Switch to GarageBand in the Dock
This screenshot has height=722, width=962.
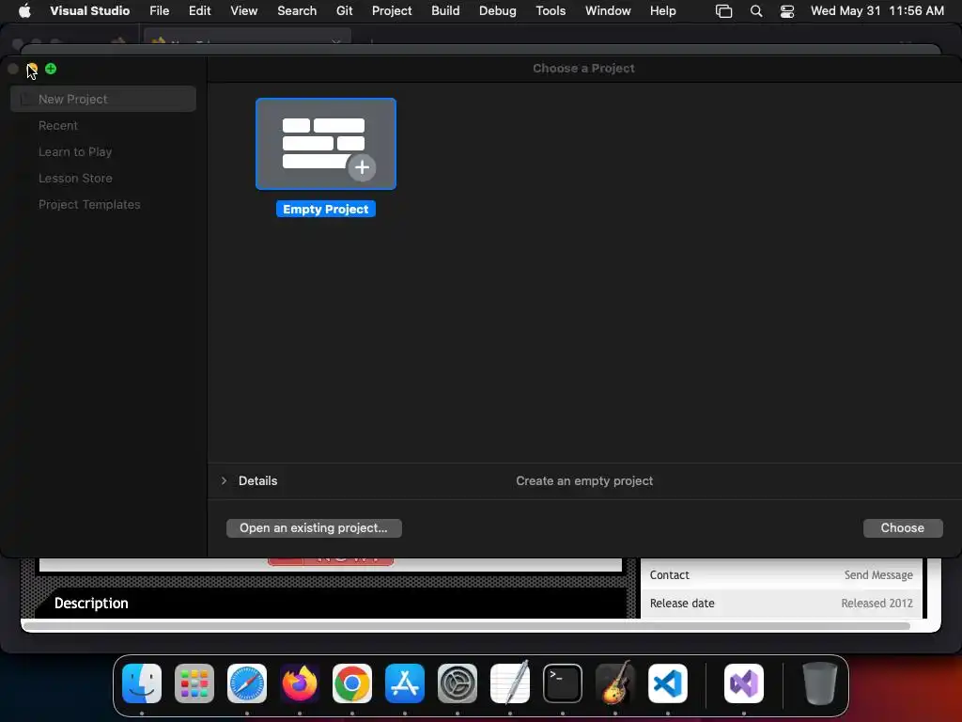click(x=615, y=683)
